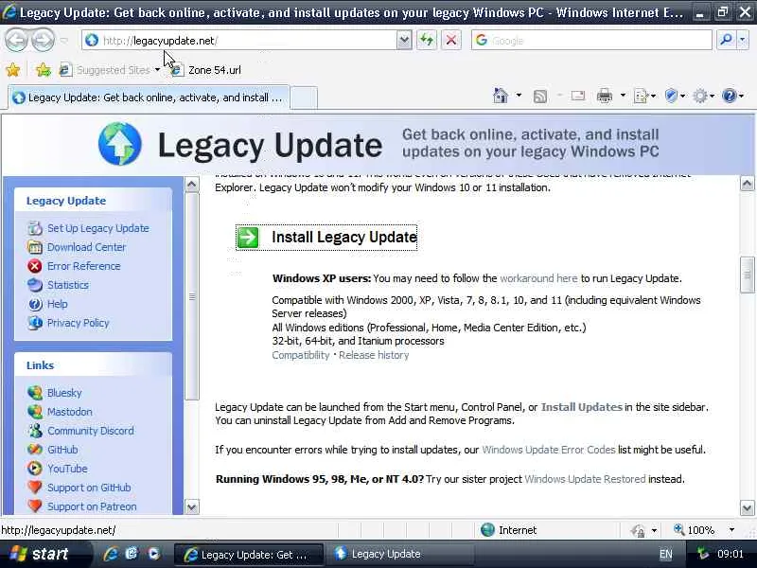Launch Internet Explorer from Quick Launch

[110, 554]
